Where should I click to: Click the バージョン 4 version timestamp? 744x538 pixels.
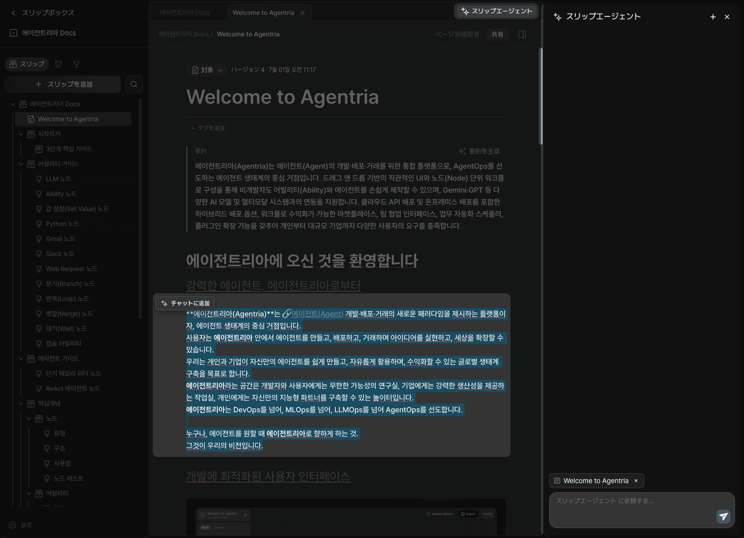273,70
